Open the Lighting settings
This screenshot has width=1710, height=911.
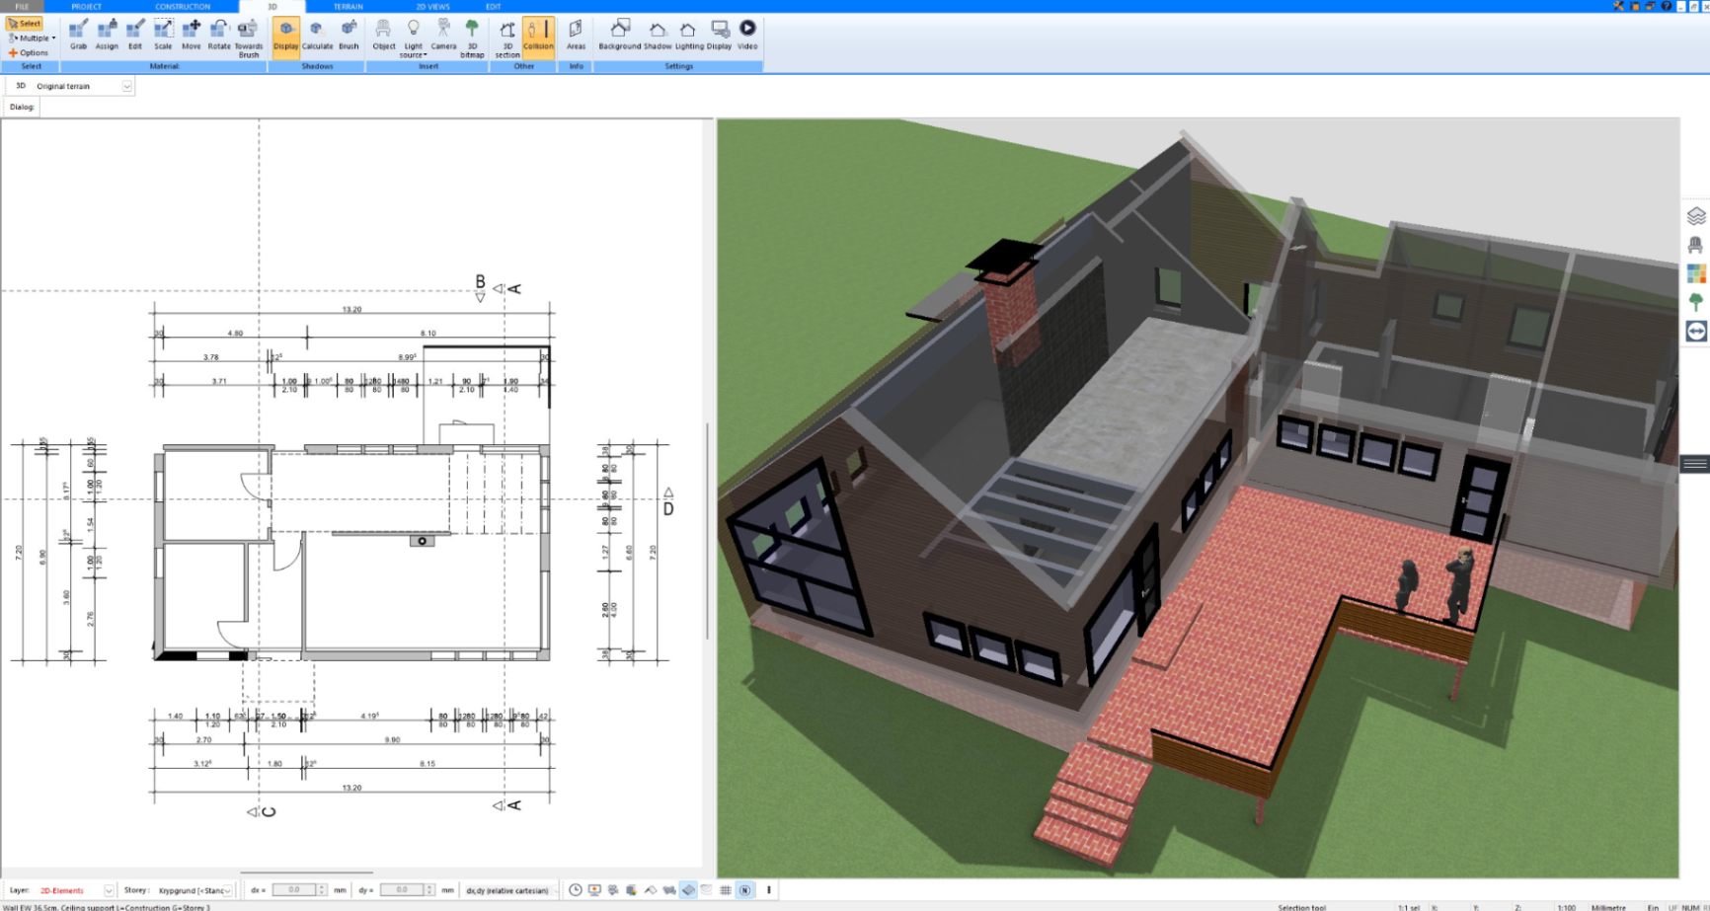[689, 34]
